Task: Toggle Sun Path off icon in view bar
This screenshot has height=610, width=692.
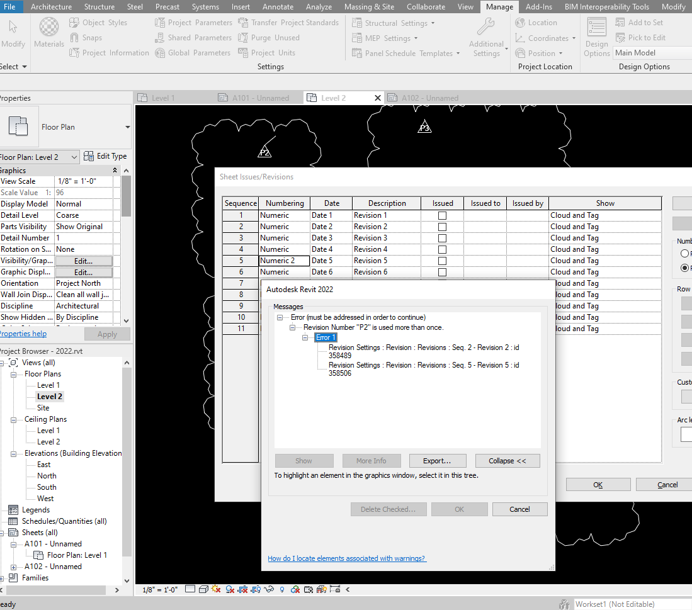Action: click(x=215, y=590)
